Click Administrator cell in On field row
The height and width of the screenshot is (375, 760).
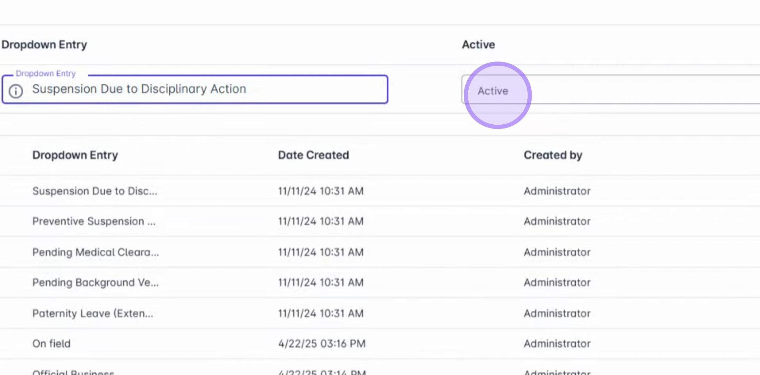tap(557, 343)
